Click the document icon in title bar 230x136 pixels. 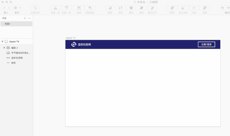[135, 2]
